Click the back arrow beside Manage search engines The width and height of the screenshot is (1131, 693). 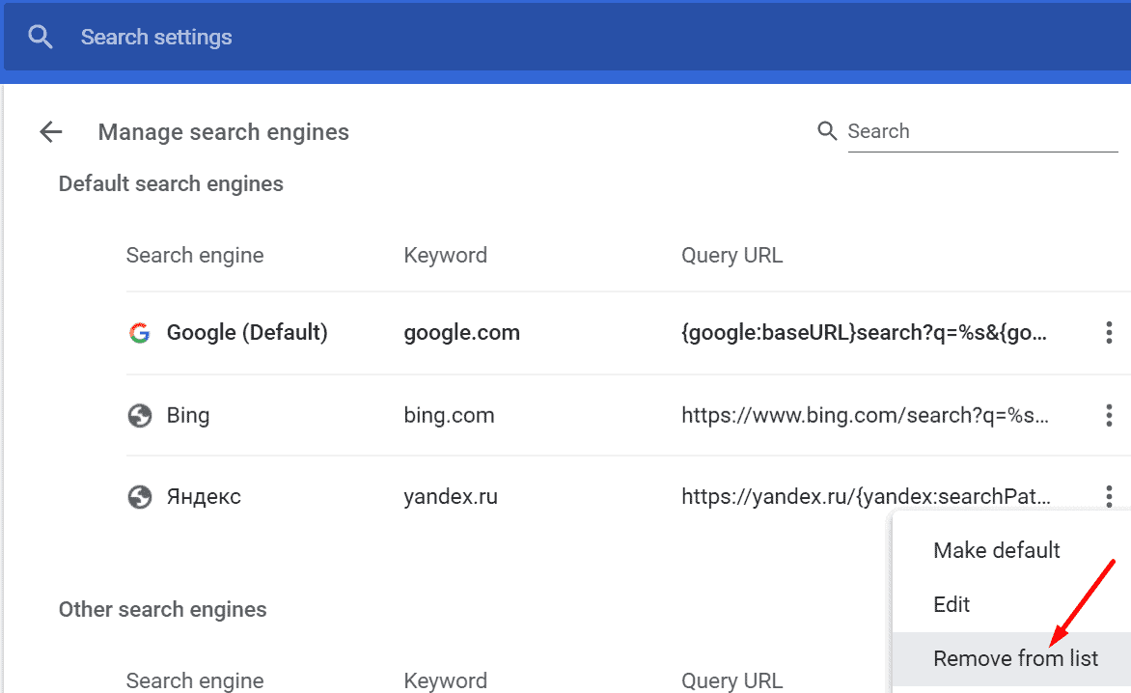[x=50, y=132]
